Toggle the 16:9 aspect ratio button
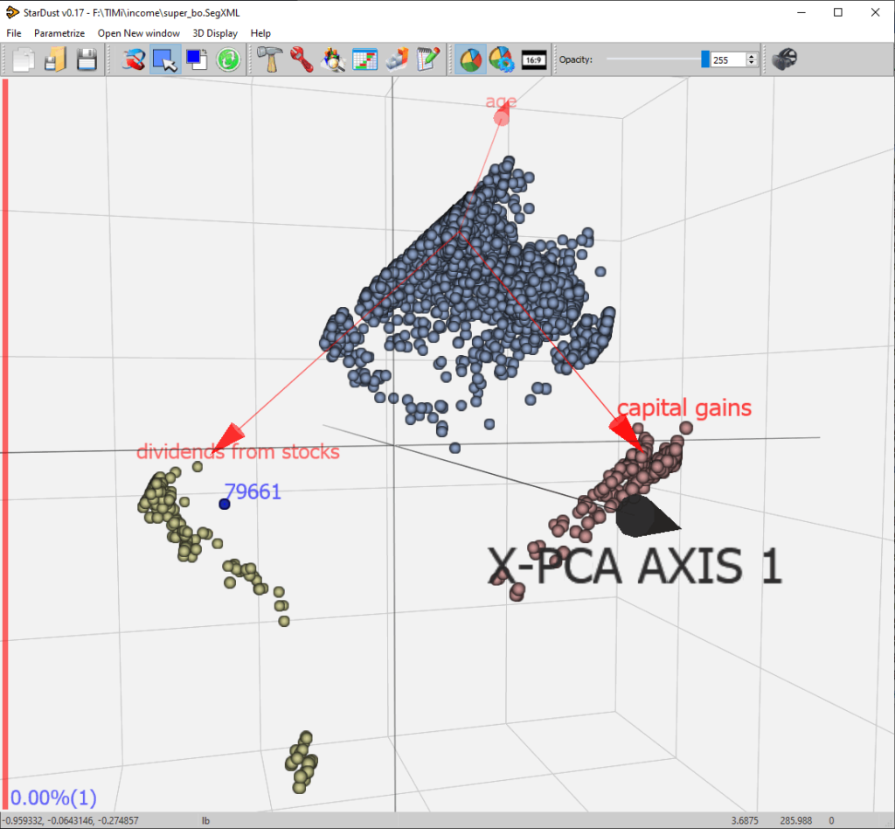The image size is (895, 829). 533,59
